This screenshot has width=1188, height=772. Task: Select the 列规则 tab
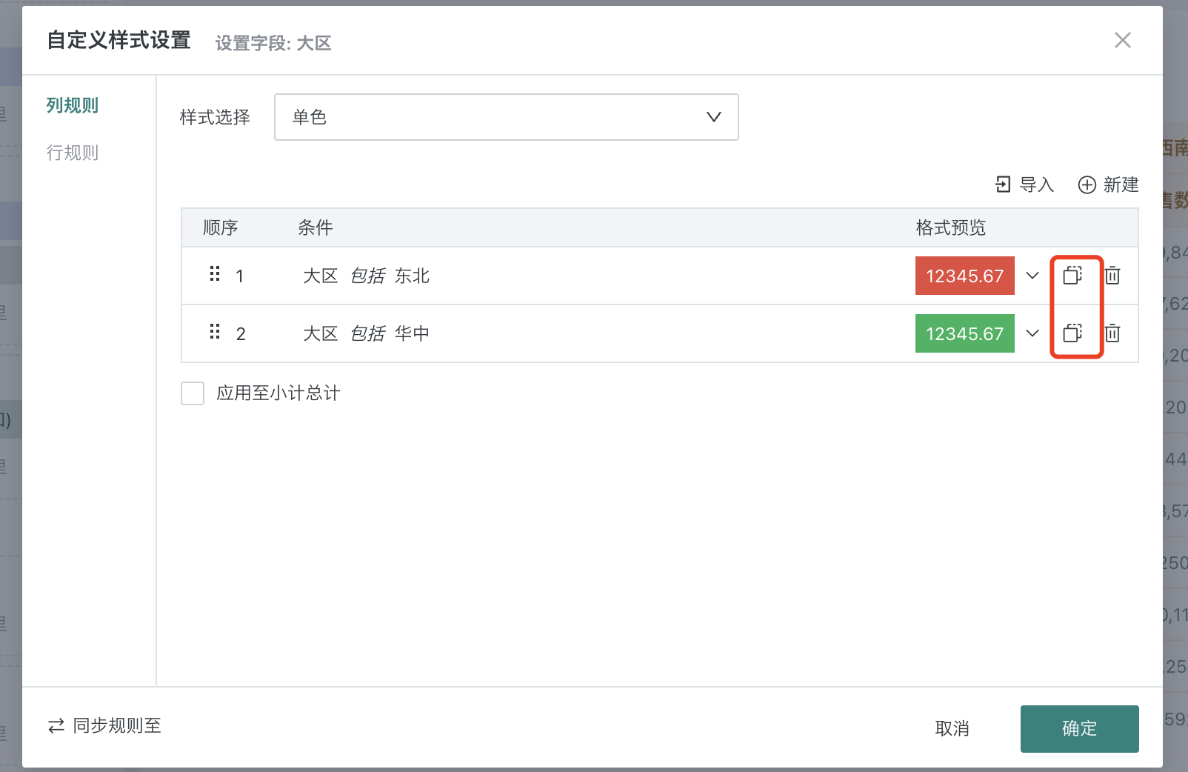(73, 105)
